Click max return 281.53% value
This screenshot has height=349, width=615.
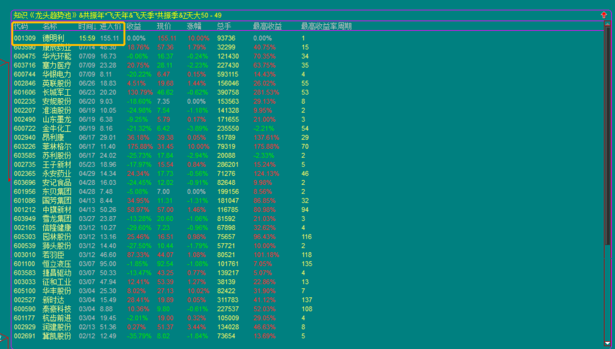(266, 92)
